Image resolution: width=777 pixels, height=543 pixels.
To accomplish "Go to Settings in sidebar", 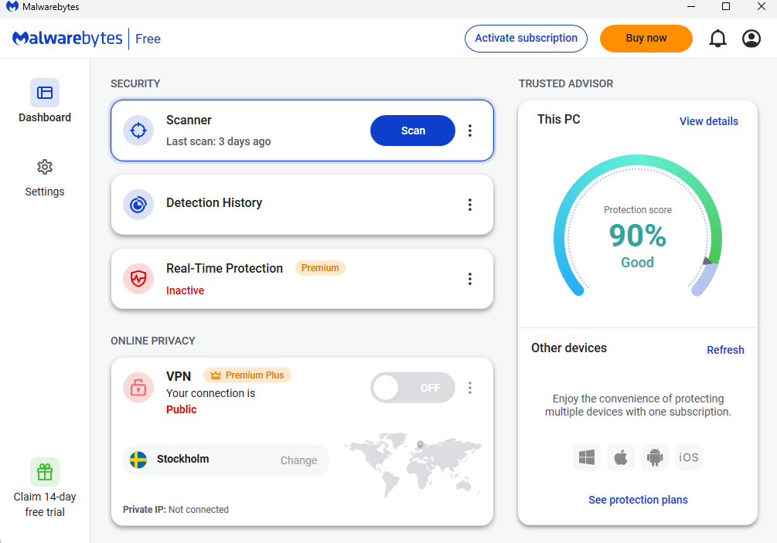I will 45,177.
